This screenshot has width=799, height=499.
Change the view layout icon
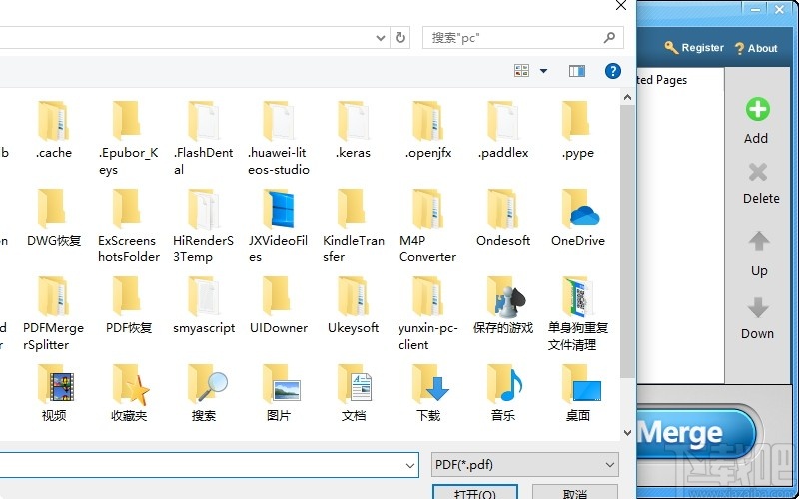[x=521, y=70]
